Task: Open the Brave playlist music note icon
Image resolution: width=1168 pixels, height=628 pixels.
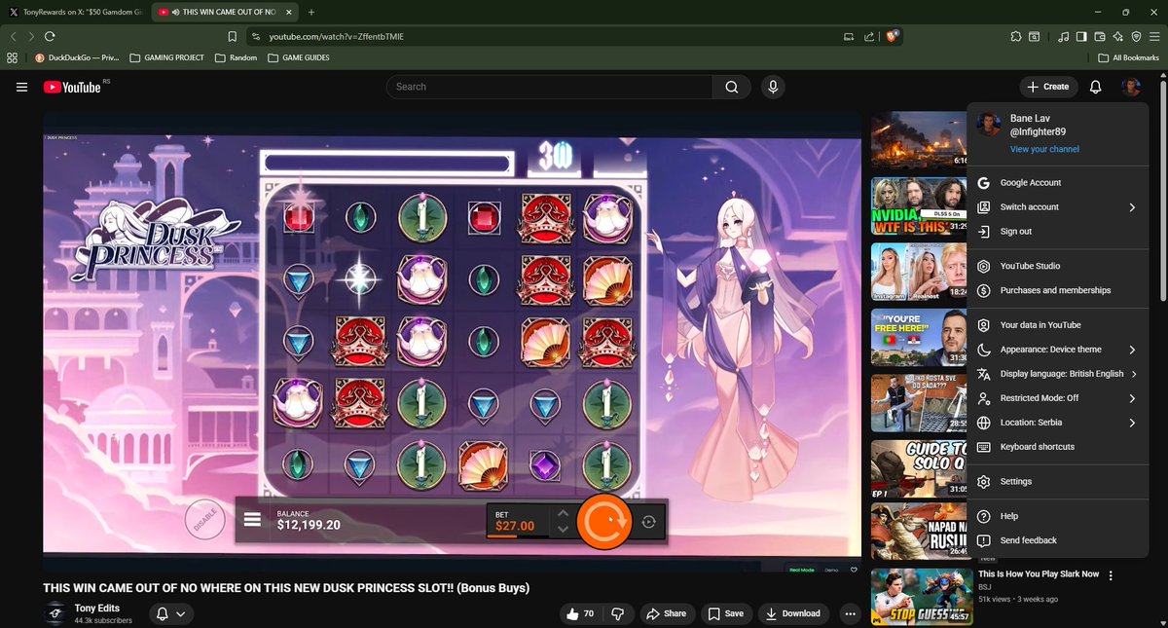Action: tap(1063, 36)
